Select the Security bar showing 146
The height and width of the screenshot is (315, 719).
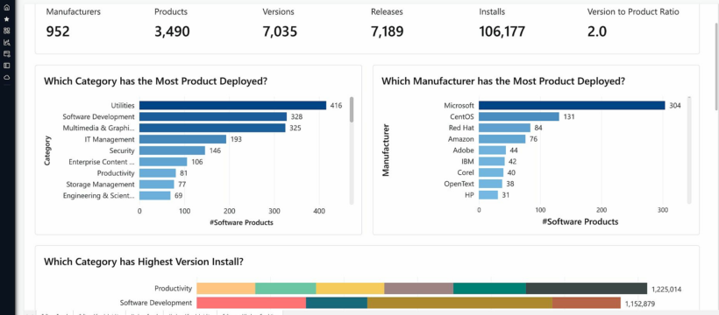(x=172, y=150)
